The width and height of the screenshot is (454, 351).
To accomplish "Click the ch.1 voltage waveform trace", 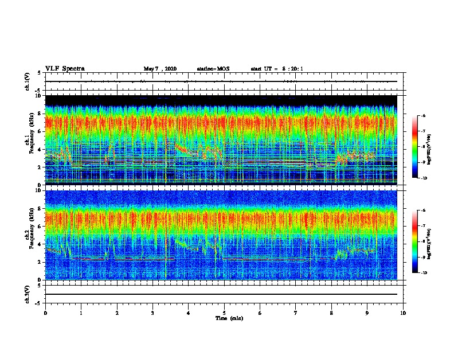I will pyautogui.click(x=221, y=81).
